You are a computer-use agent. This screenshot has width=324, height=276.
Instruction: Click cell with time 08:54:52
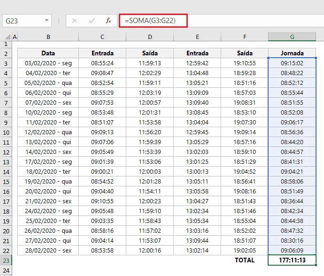(x=102, y=181)
